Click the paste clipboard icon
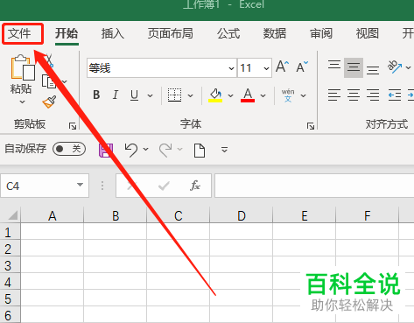 point(23,67)
